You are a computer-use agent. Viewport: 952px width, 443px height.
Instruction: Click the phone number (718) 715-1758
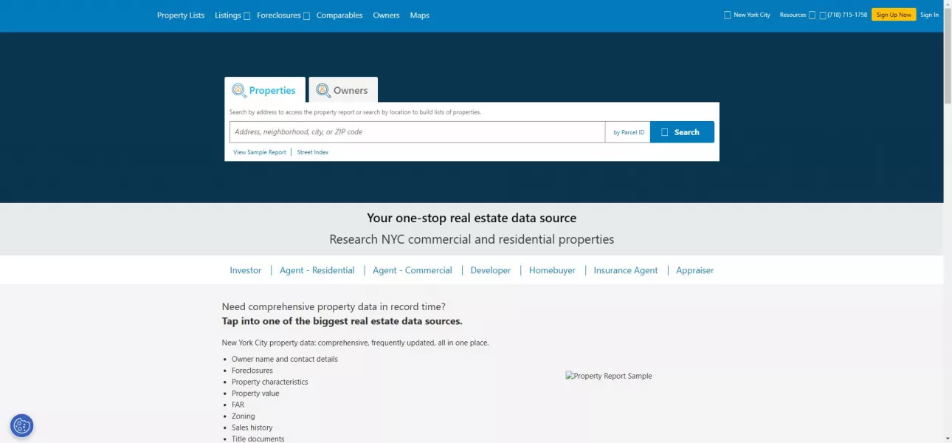tap(848, 15)
